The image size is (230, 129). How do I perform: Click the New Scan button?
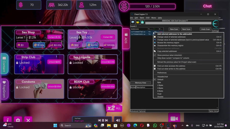point(174,29)
